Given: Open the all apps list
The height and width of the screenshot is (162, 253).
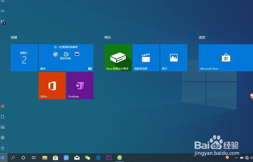Looking at the screenshot, I should (x=3, y=22).
